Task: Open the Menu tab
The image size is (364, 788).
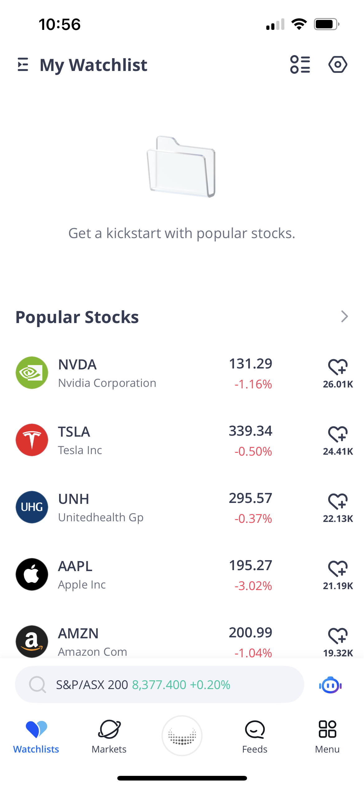Action: [327, 736]
